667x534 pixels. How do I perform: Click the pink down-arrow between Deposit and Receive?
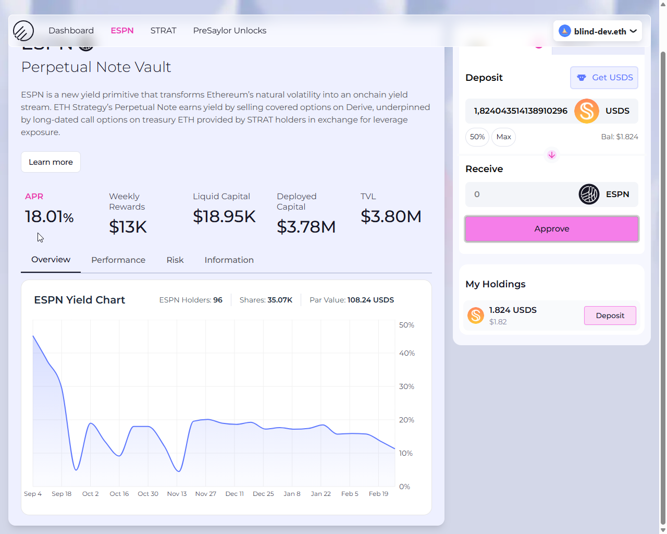coord(552,155)
